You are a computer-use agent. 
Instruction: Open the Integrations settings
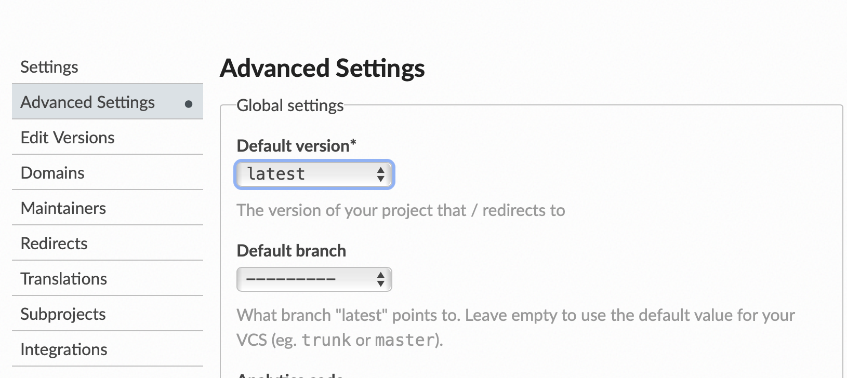63,349
